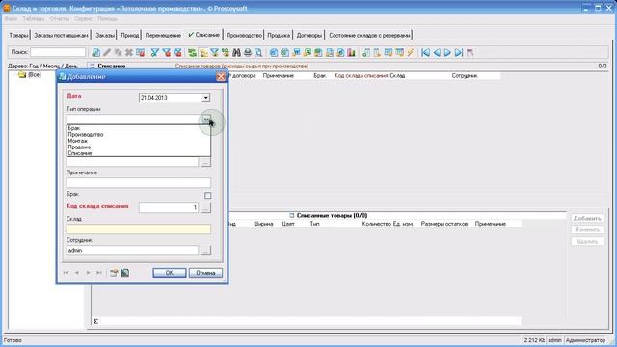617x347 pixels.
Task: Go to previous record arrow icon
Action: (x=437, y=52)
